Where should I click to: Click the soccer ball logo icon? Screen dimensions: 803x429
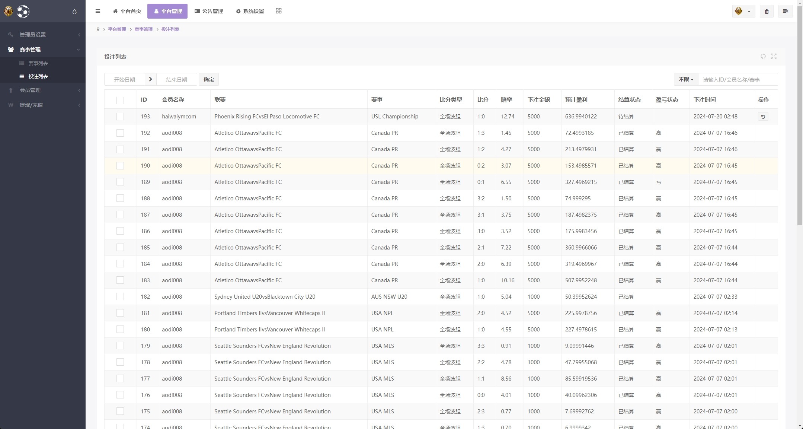[23, 11]
